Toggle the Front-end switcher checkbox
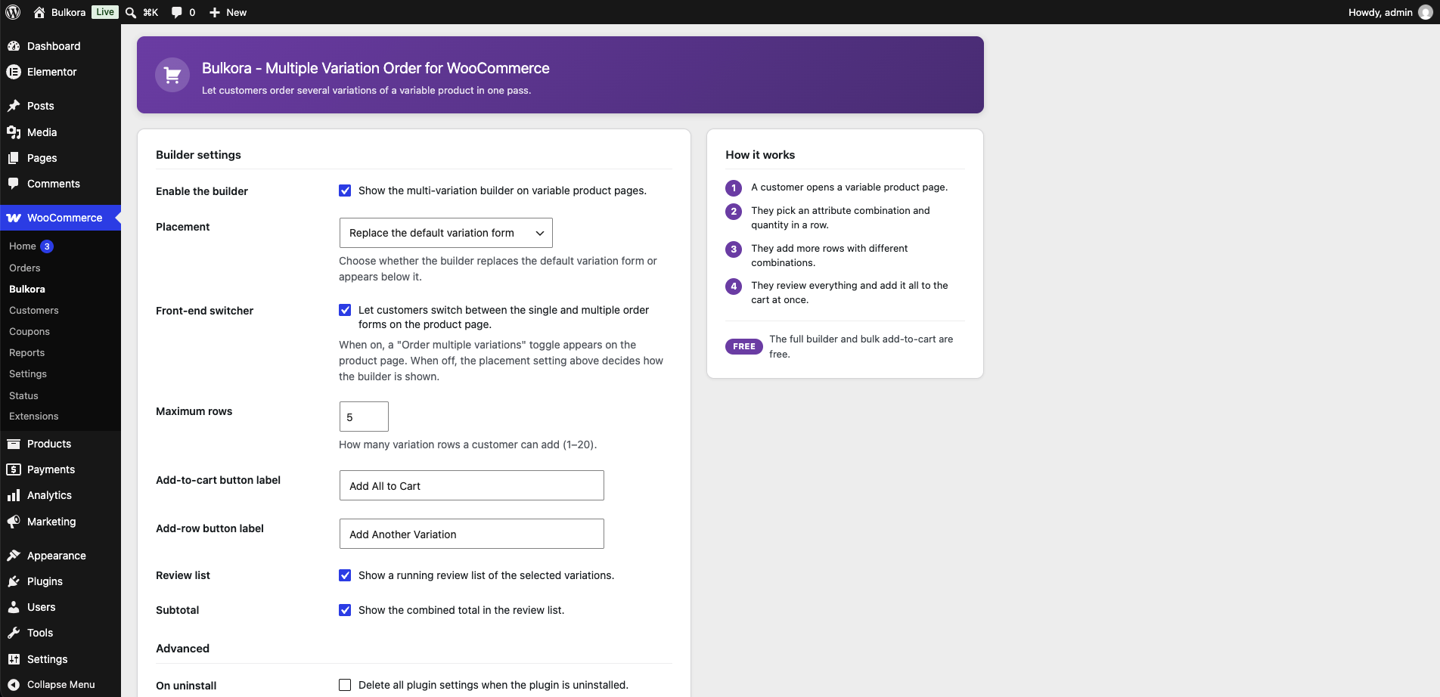 (345, 310)
